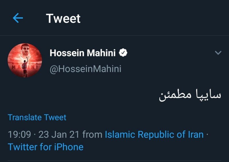Screen dimensions: 229x162
Task: Open the @HosseinMahini handle
Action: point(85,69)
